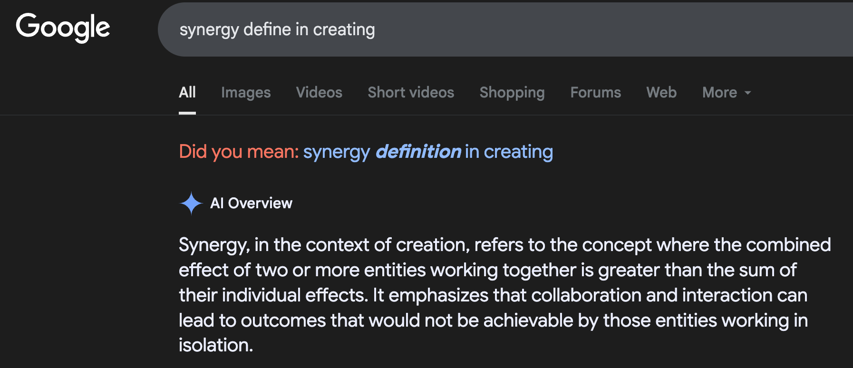The height and width of the screenshot is (368, 853).
Task: Expand the caret arrow beside More
Action: (x=747, y=93)
